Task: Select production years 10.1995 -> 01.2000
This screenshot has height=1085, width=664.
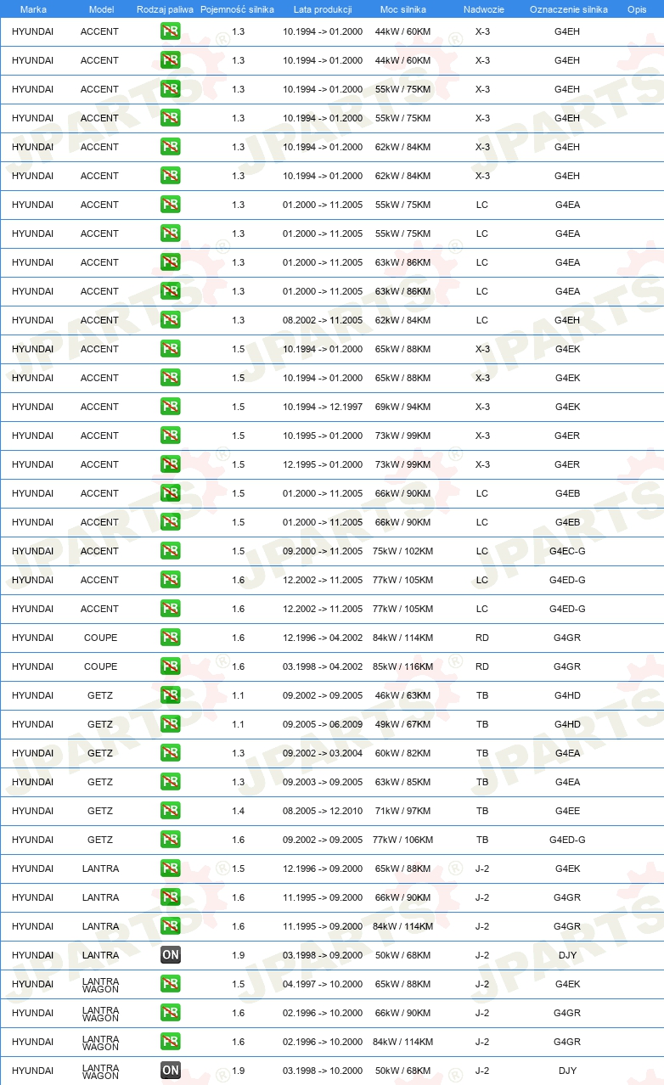Action: pos(323,436)
